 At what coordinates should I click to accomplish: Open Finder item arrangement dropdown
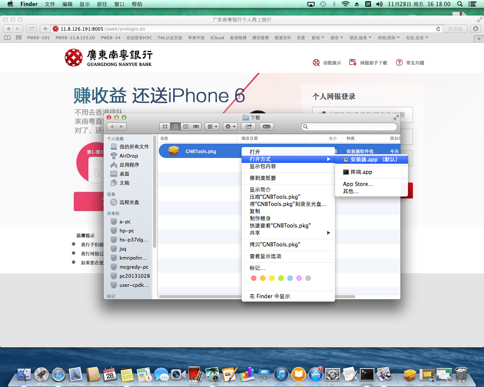(212, 127)
